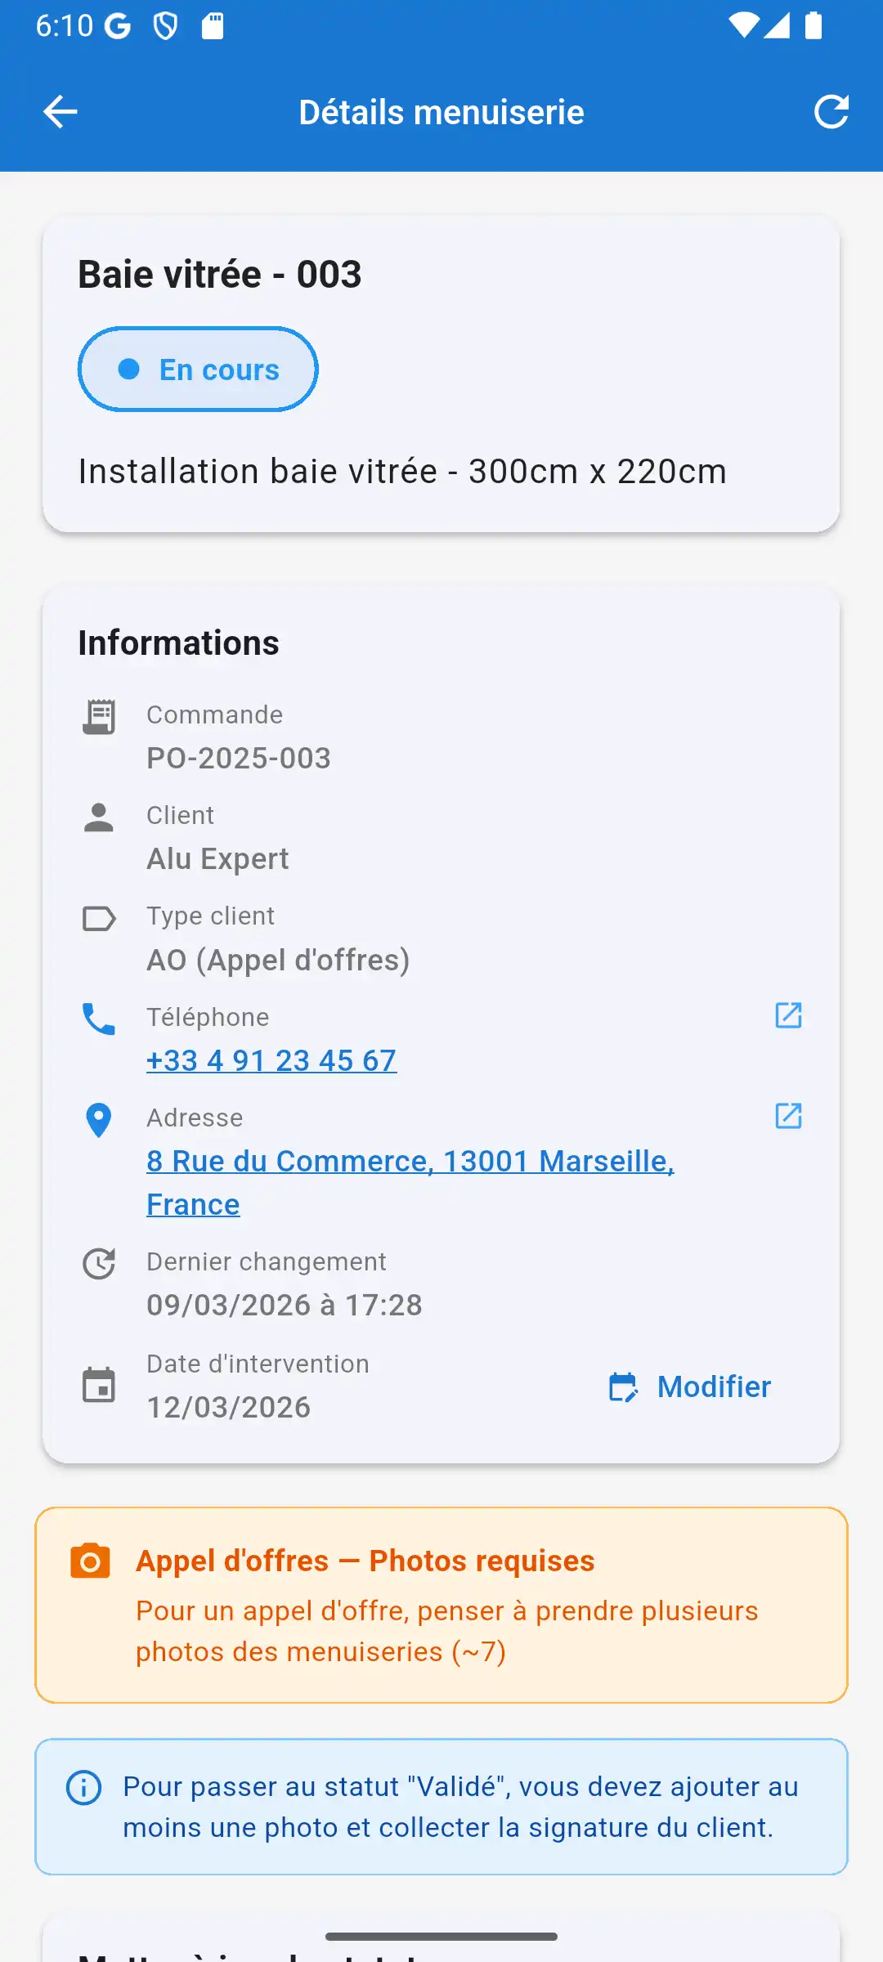883x1962 pixels.
Task: Tap the Appel d'offres Photos requises banner
Action: 441,1606
